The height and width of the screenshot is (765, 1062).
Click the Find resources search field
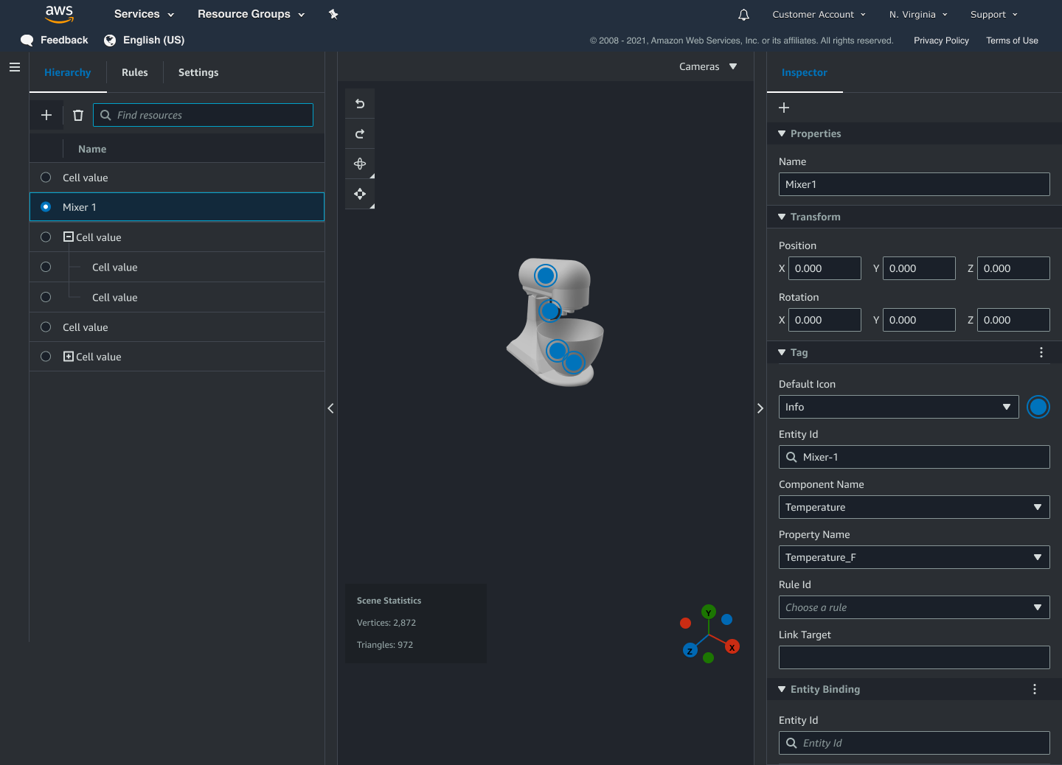tap(203, 115)
